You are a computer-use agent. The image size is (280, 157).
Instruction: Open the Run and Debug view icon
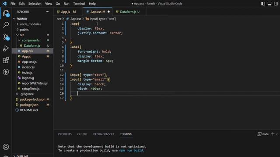click(x=6, y=48)
